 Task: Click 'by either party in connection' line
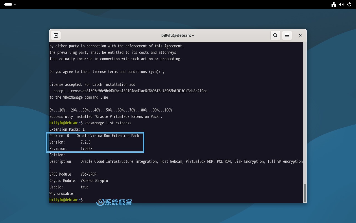click(117, 46)
